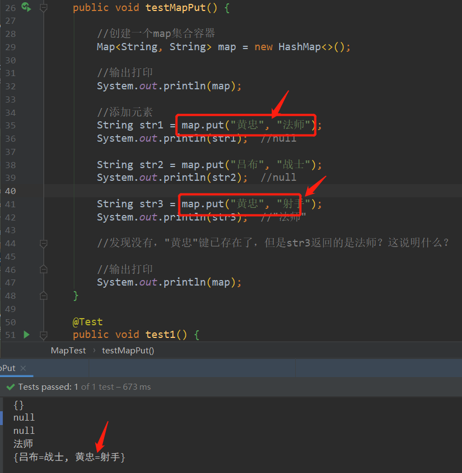Click the //创建一个map集合容器 comment on line 28
Viewport: 462px width, 473px height.
(156, 34)
